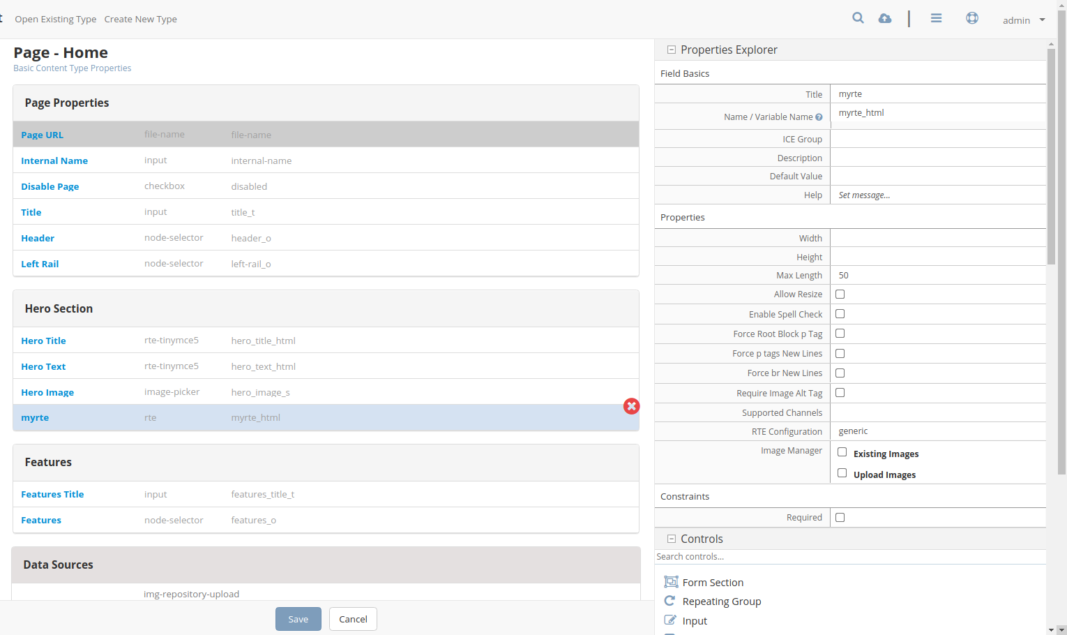Click the help lifesaver icon

click(972, 18)
